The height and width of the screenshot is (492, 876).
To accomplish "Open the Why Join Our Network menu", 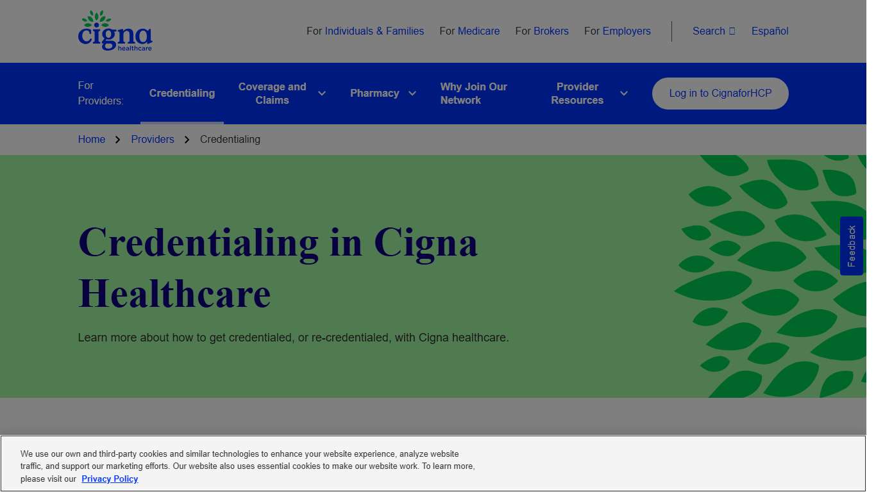I will pyautogui.click(x=473, y=93).
